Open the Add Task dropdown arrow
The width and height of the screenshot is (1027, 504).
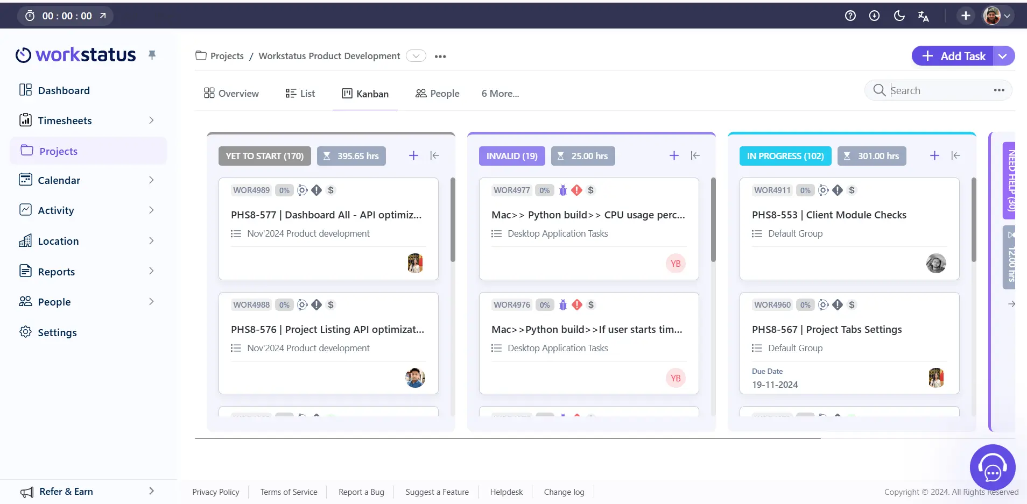(1003, 56)
